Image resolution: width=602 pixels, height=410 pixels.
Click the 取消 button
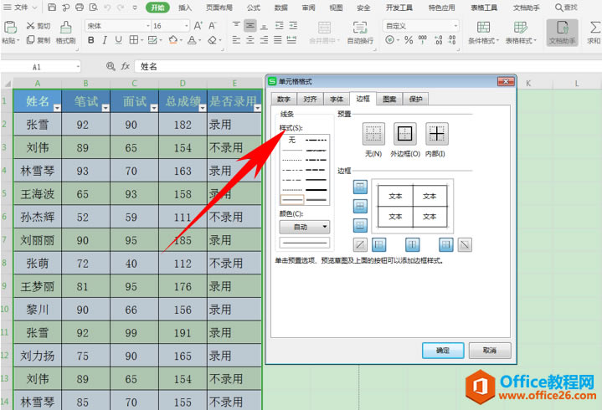click(490, 350)
